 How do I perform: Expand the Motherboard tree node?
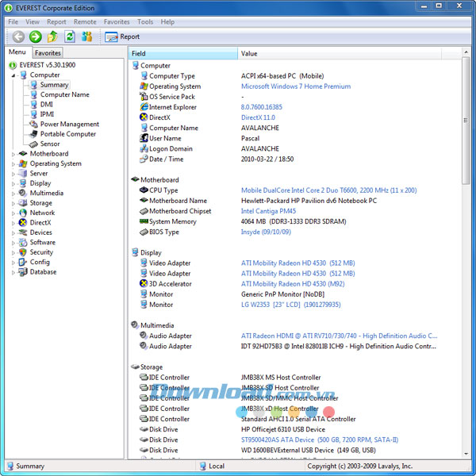pyautogui.click(x=13, y=154)
